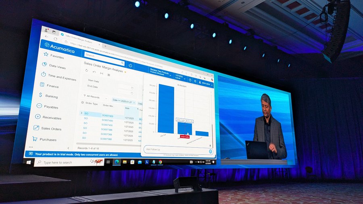Expand the first SO row chevron
This screenshot has height=204, width=363.
[81, 113]
